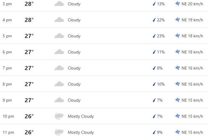This screenshot has width=208, height=139.
Task: Click the Cloudy text in 8 pm row
Action: pyautogui.click(x=74, y=84)
